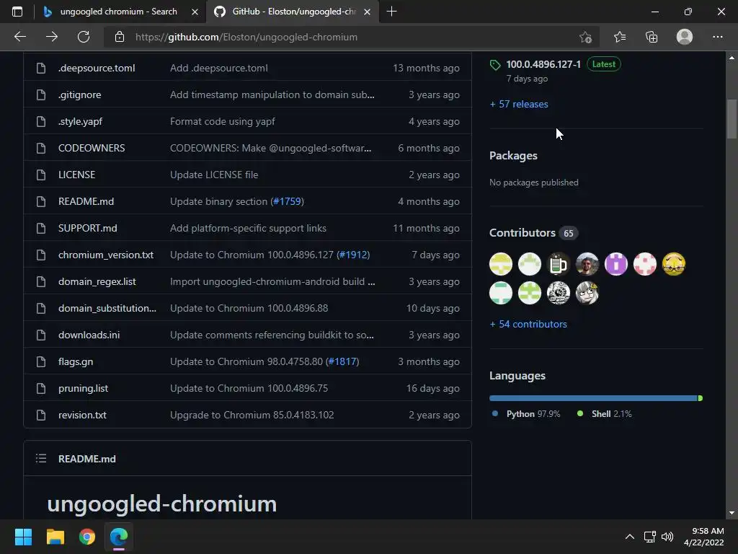Click the page scrollbar thumb

[x=732, y=119]
